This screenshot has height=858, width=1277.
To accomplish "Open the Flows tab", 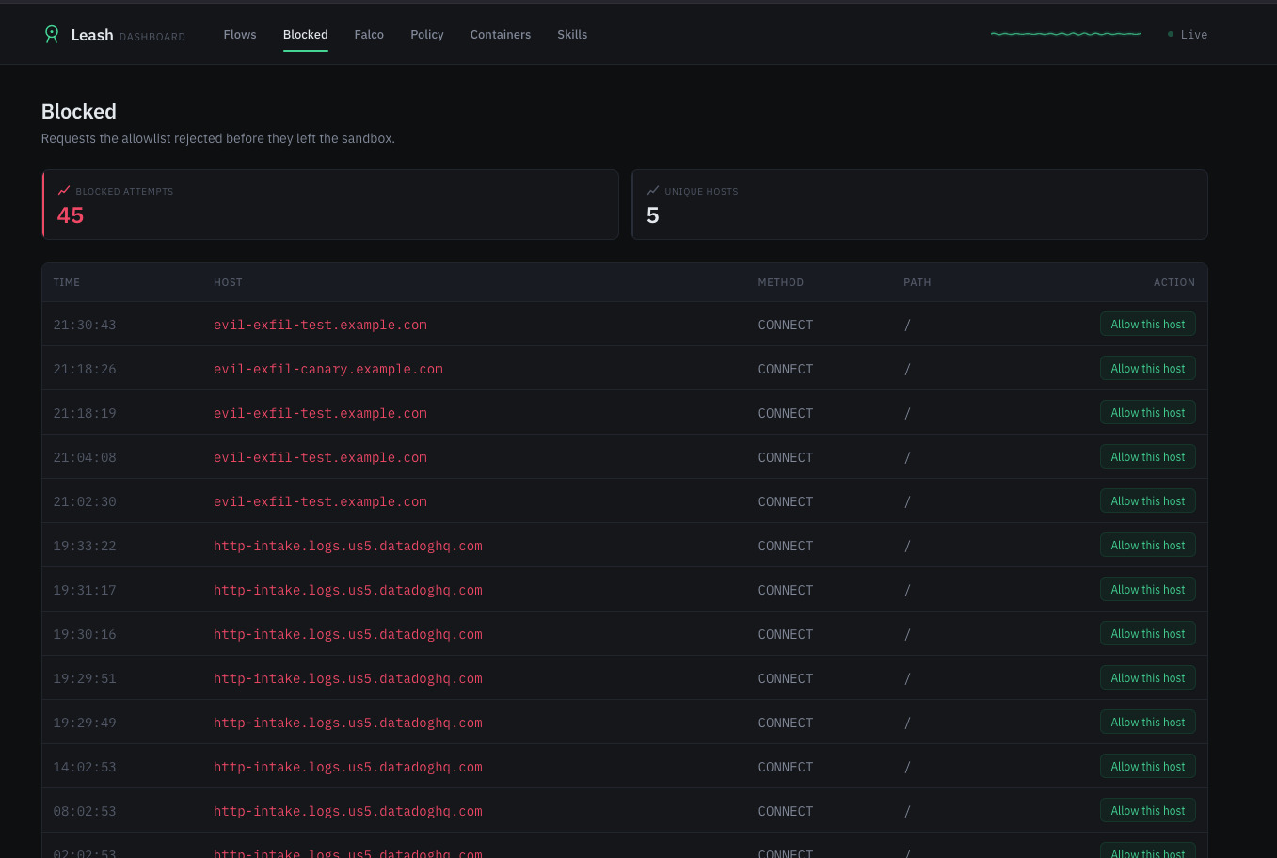I will [x=240, y=34].
